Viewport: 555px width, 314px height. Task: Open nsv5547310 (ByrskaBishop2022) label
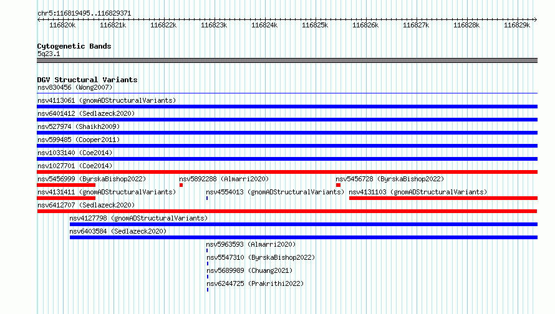(261, 257)
